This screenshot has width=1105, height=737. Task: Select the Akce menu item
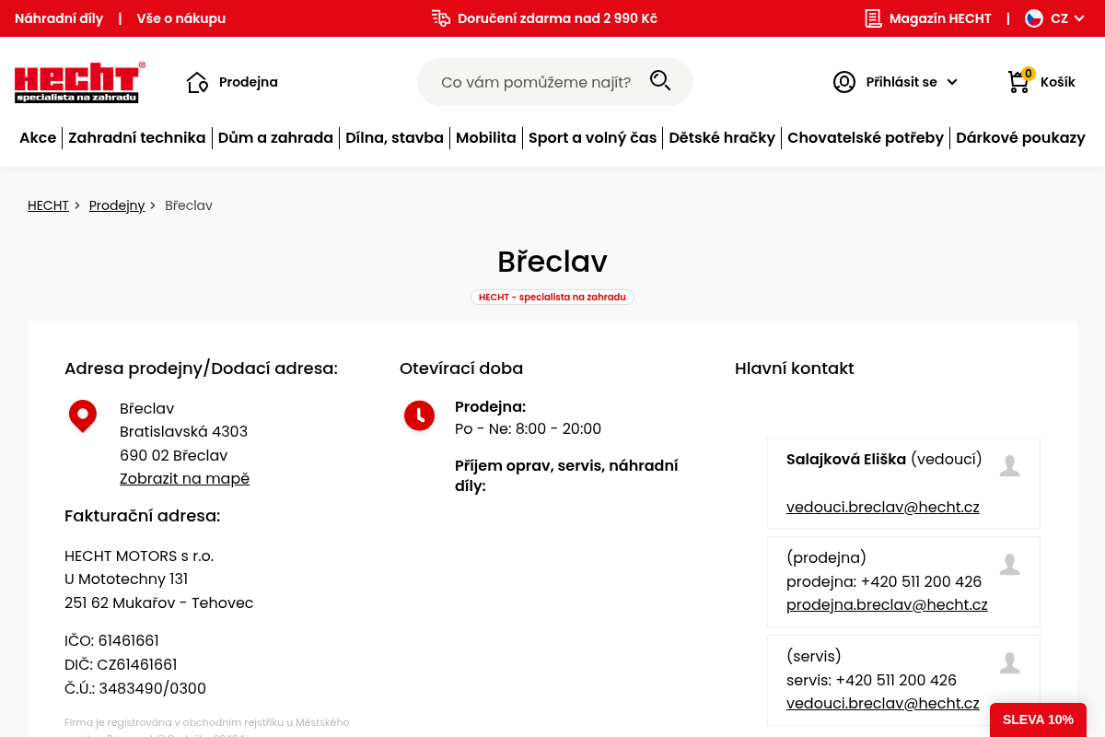[38, 137]
